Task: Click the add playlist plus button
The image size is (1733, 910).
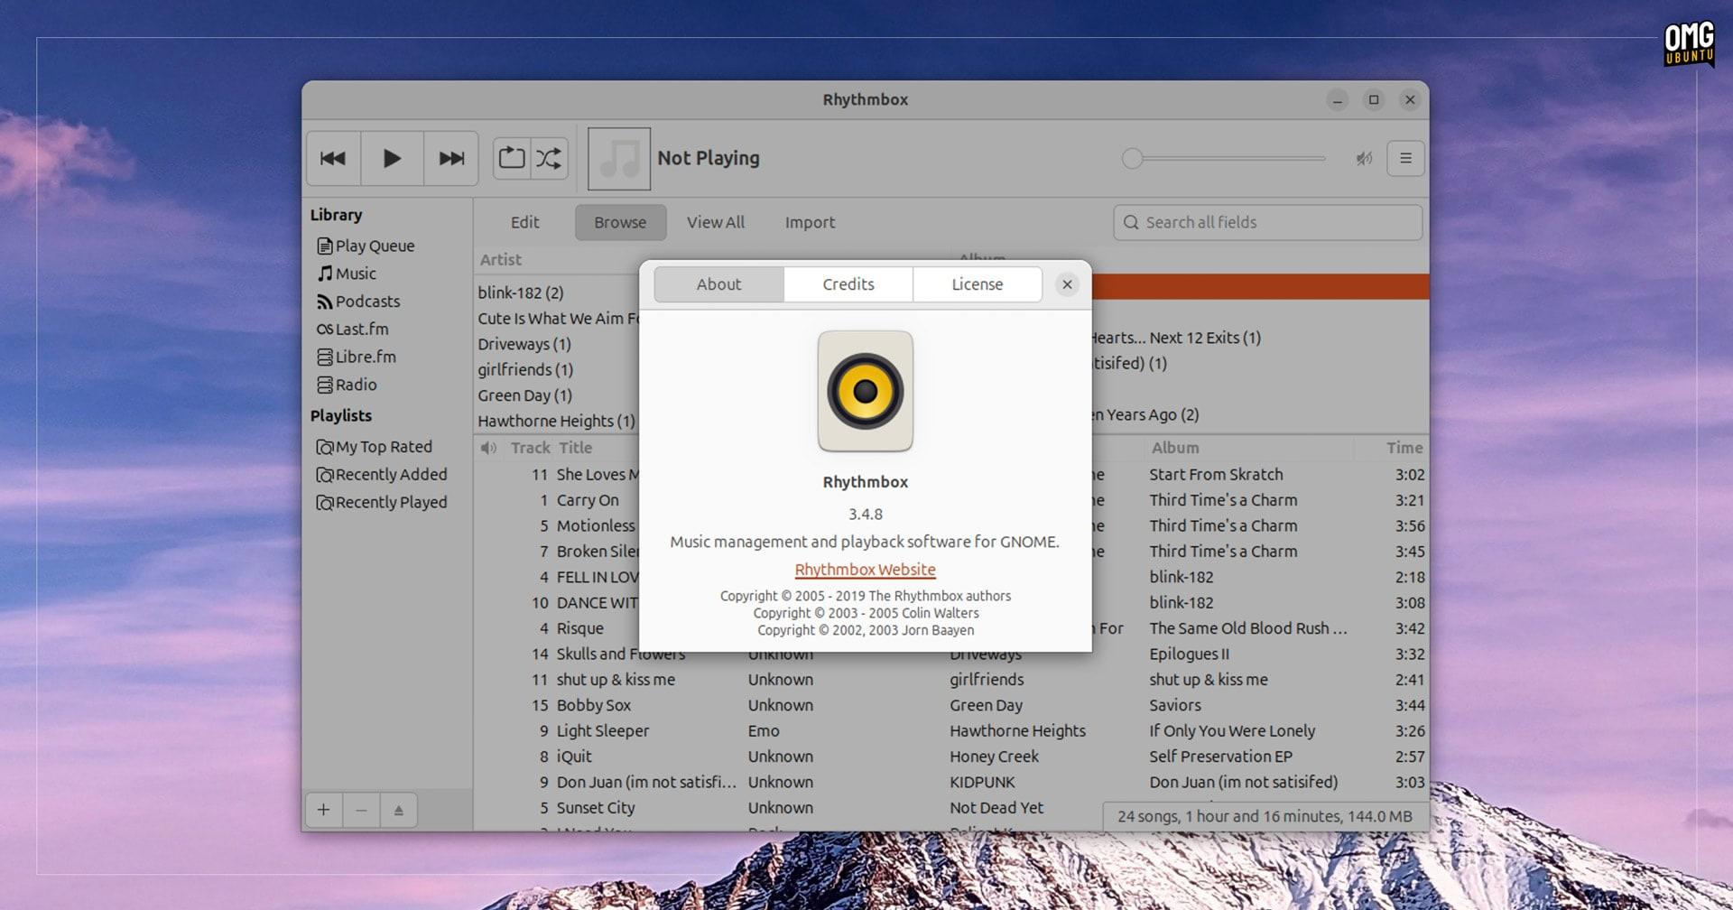Action: point(324,811)
